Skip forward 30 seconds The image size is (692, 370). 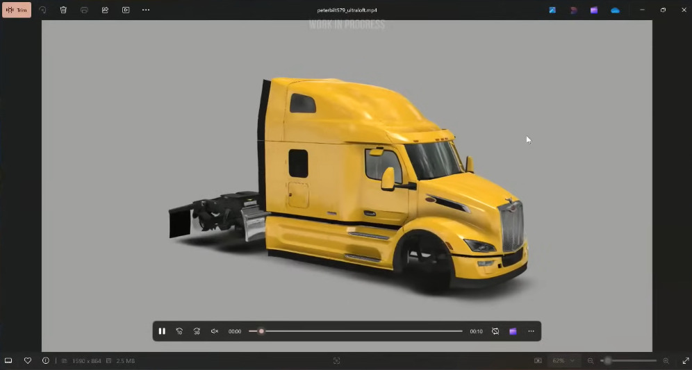[x=197, y=331]
